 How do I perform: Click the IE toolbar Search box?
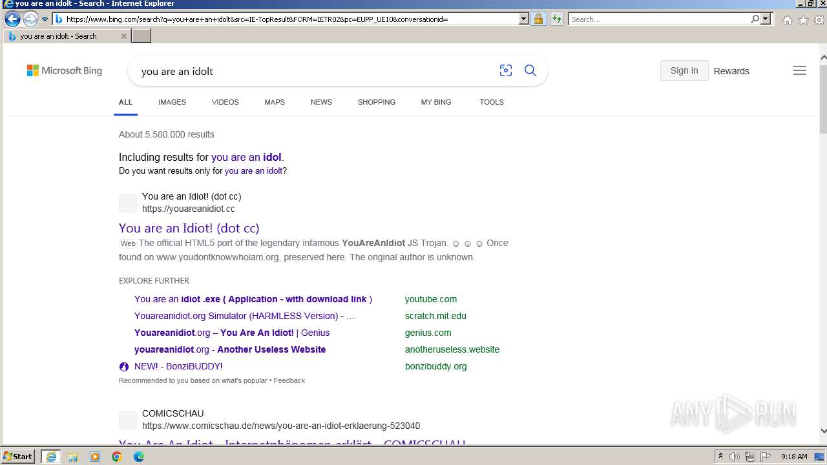[x=659, y=19]
